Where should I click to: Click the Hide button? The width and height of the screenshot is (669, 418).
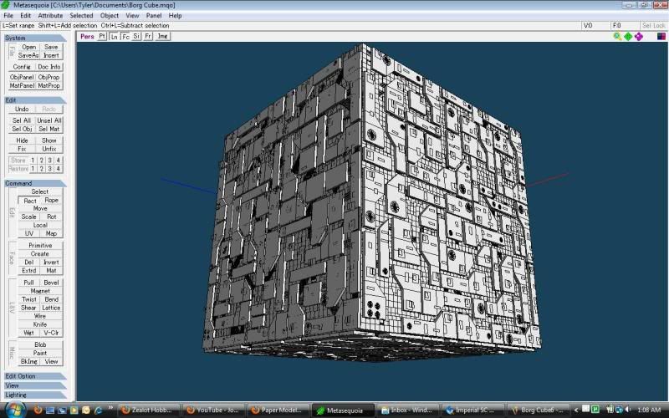(x=22, y=140)
